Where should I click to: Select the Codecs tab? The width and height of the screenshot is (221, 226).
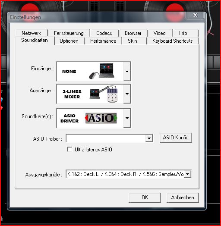pos(104,33)
